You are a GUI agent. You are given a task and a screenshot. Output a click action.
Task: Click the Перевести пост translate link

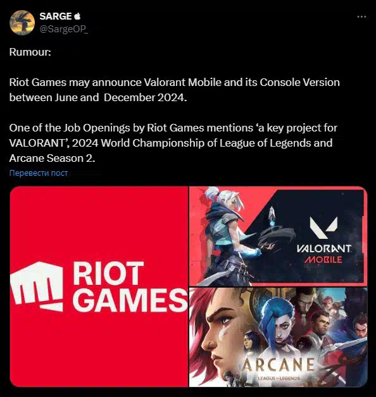click(38, 173)
